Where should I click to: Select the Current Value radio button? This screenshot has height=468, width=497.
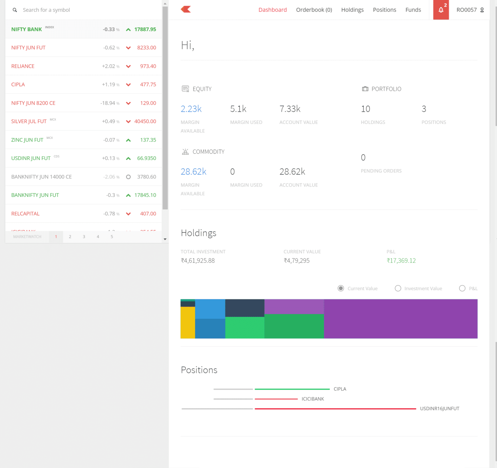tap(341, 288)
